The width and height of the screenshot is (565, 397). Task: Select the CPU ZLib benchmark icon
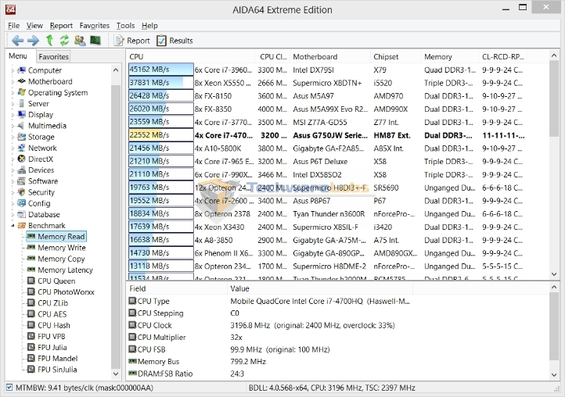(31, 303)
